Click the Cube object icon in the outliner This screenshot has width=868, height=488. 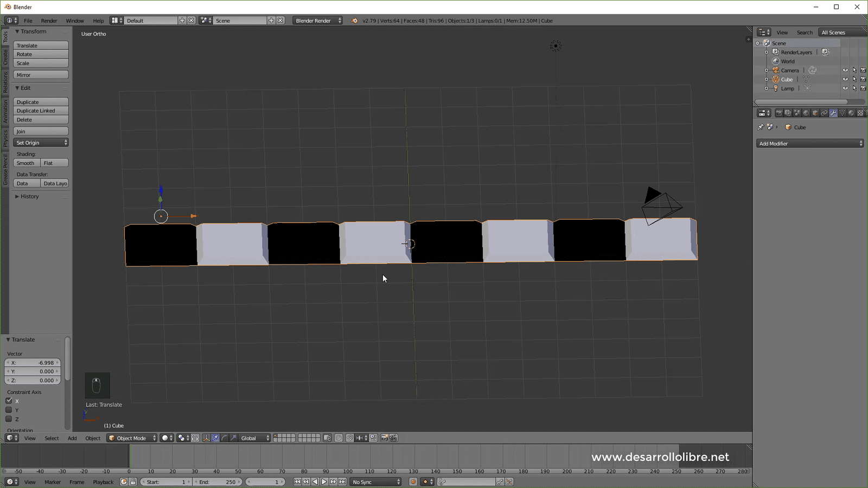tap(776, 79)
